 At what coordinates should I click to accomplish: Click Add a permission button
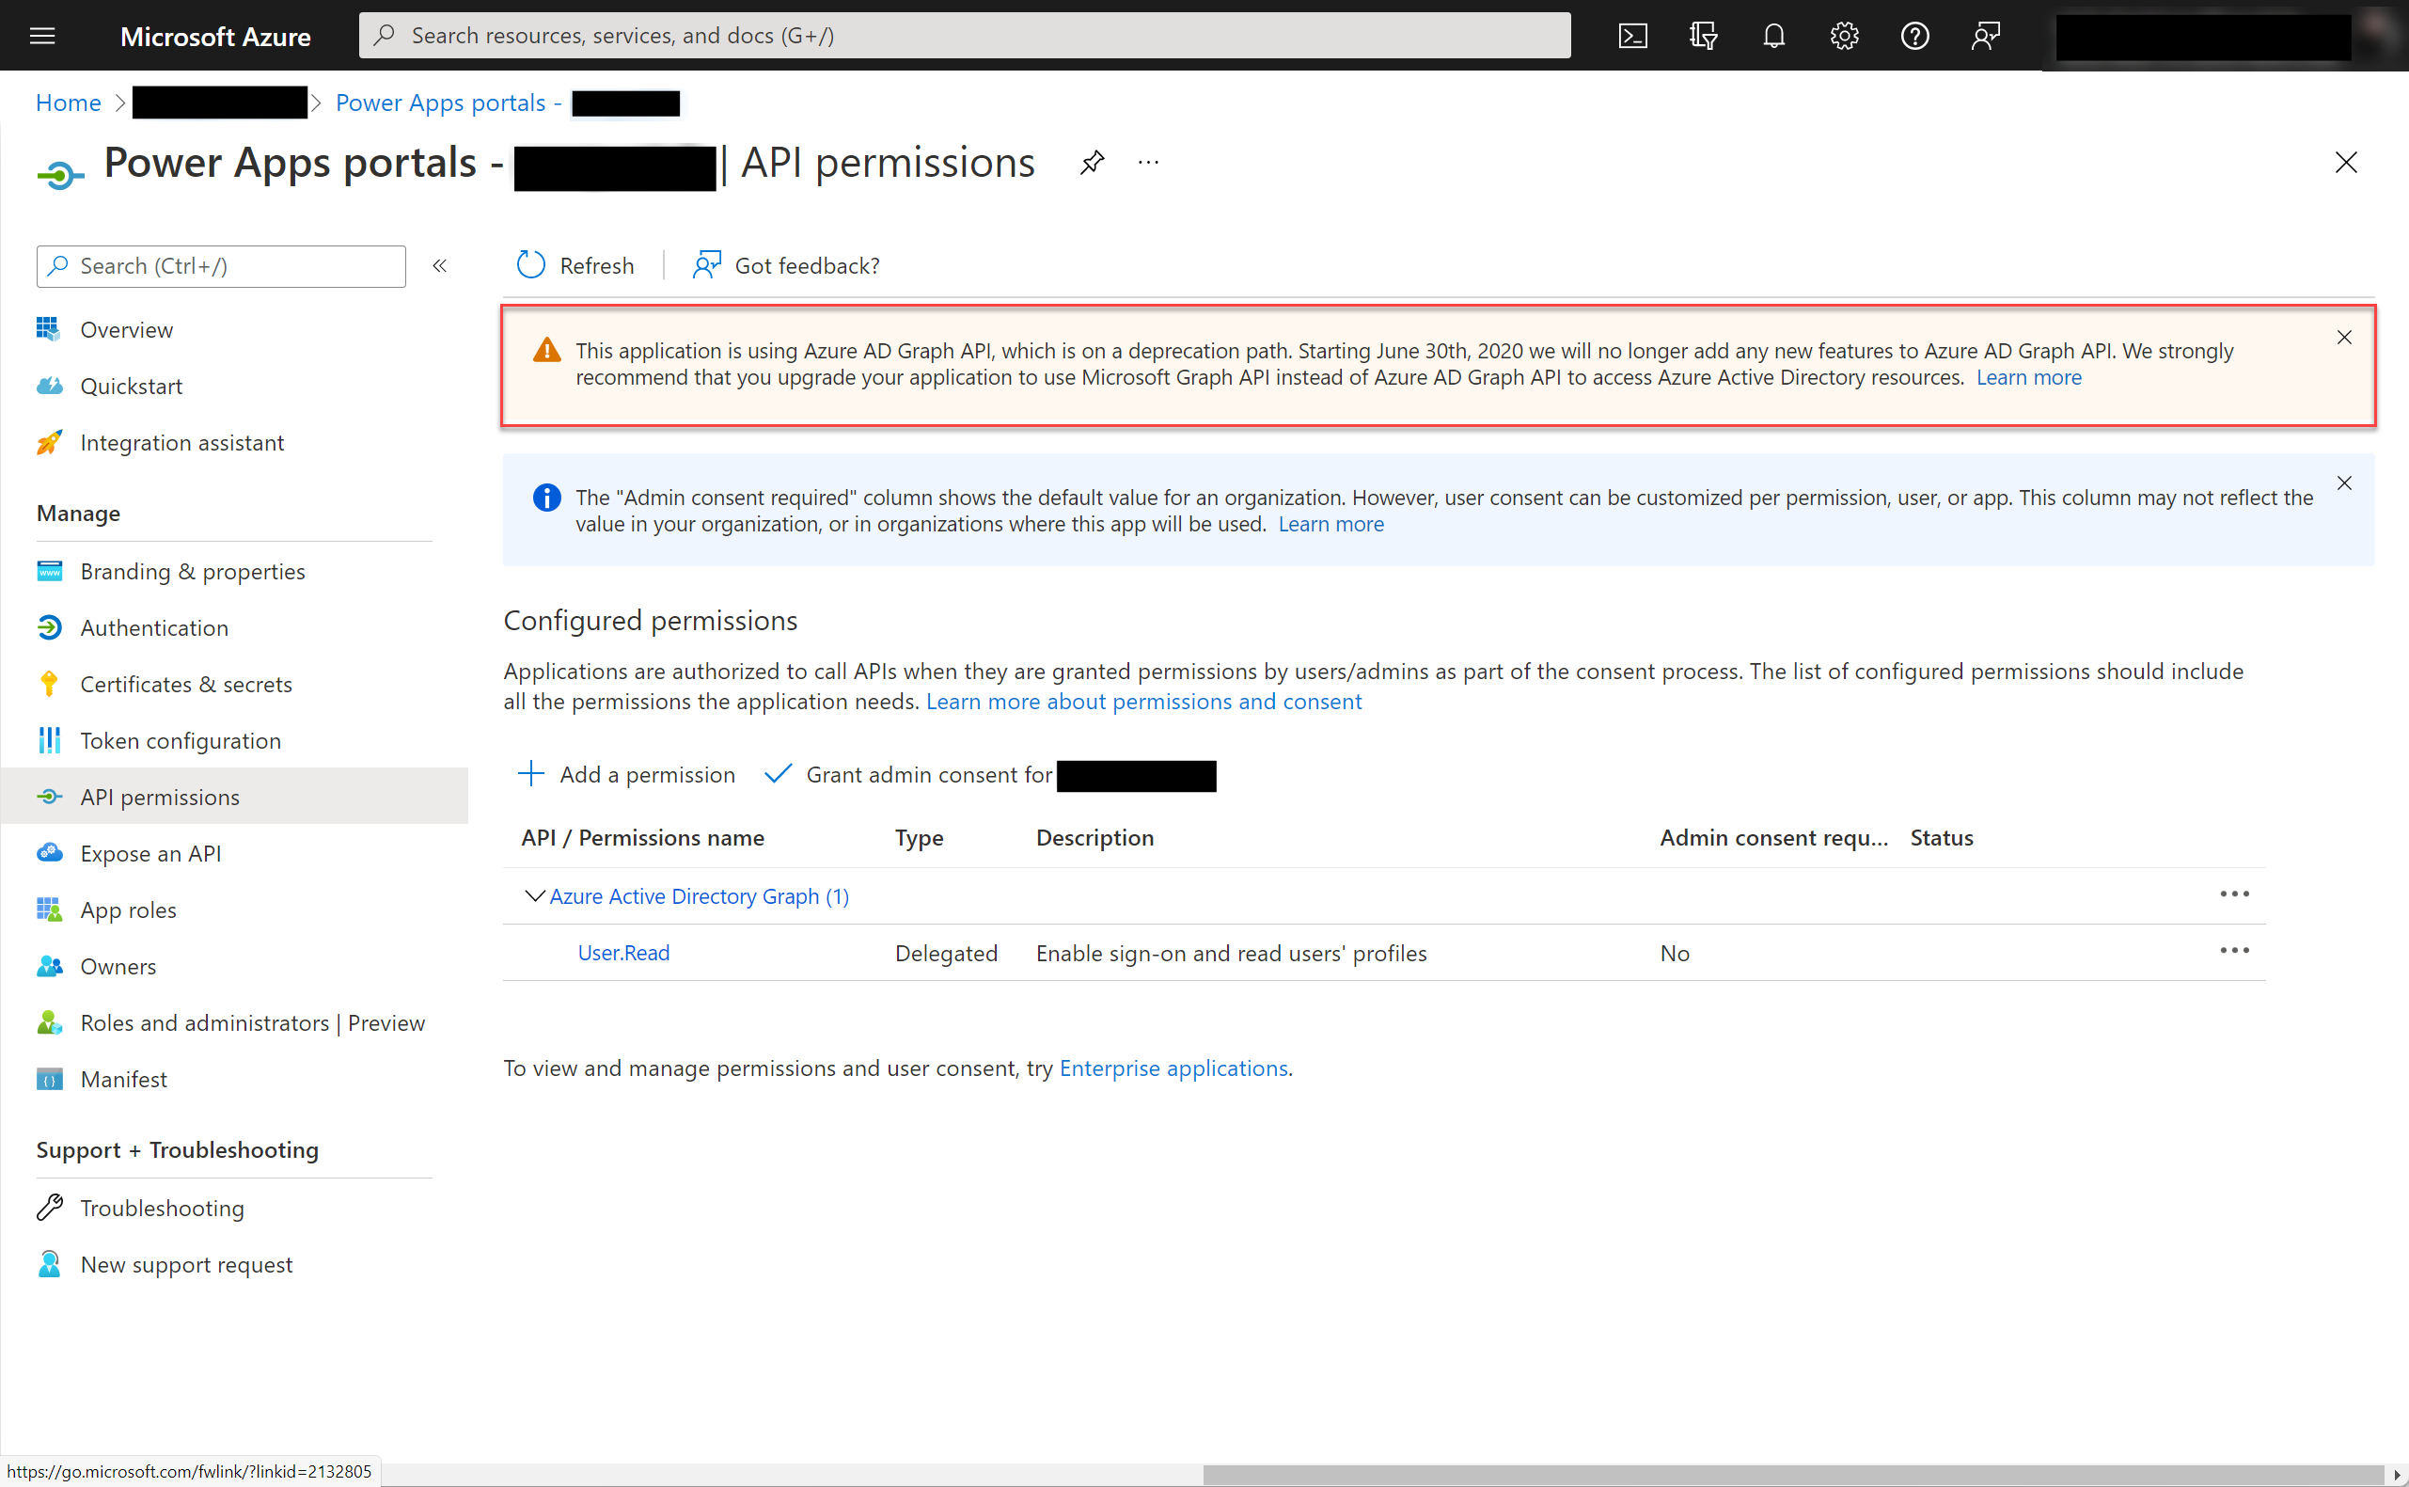click(x=628, y=773)
